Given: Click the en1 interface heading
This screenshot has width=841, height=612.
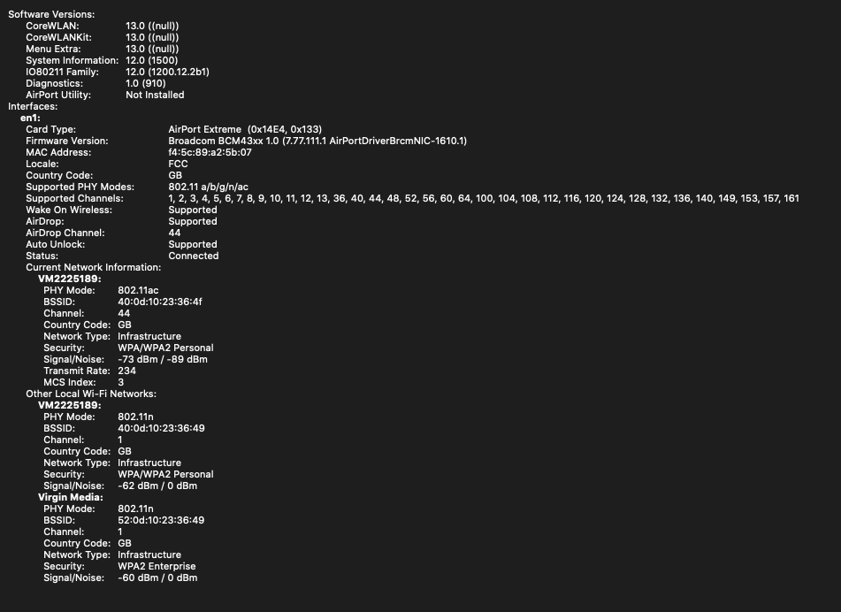Looking at the screenshot, I should [31, 118].
